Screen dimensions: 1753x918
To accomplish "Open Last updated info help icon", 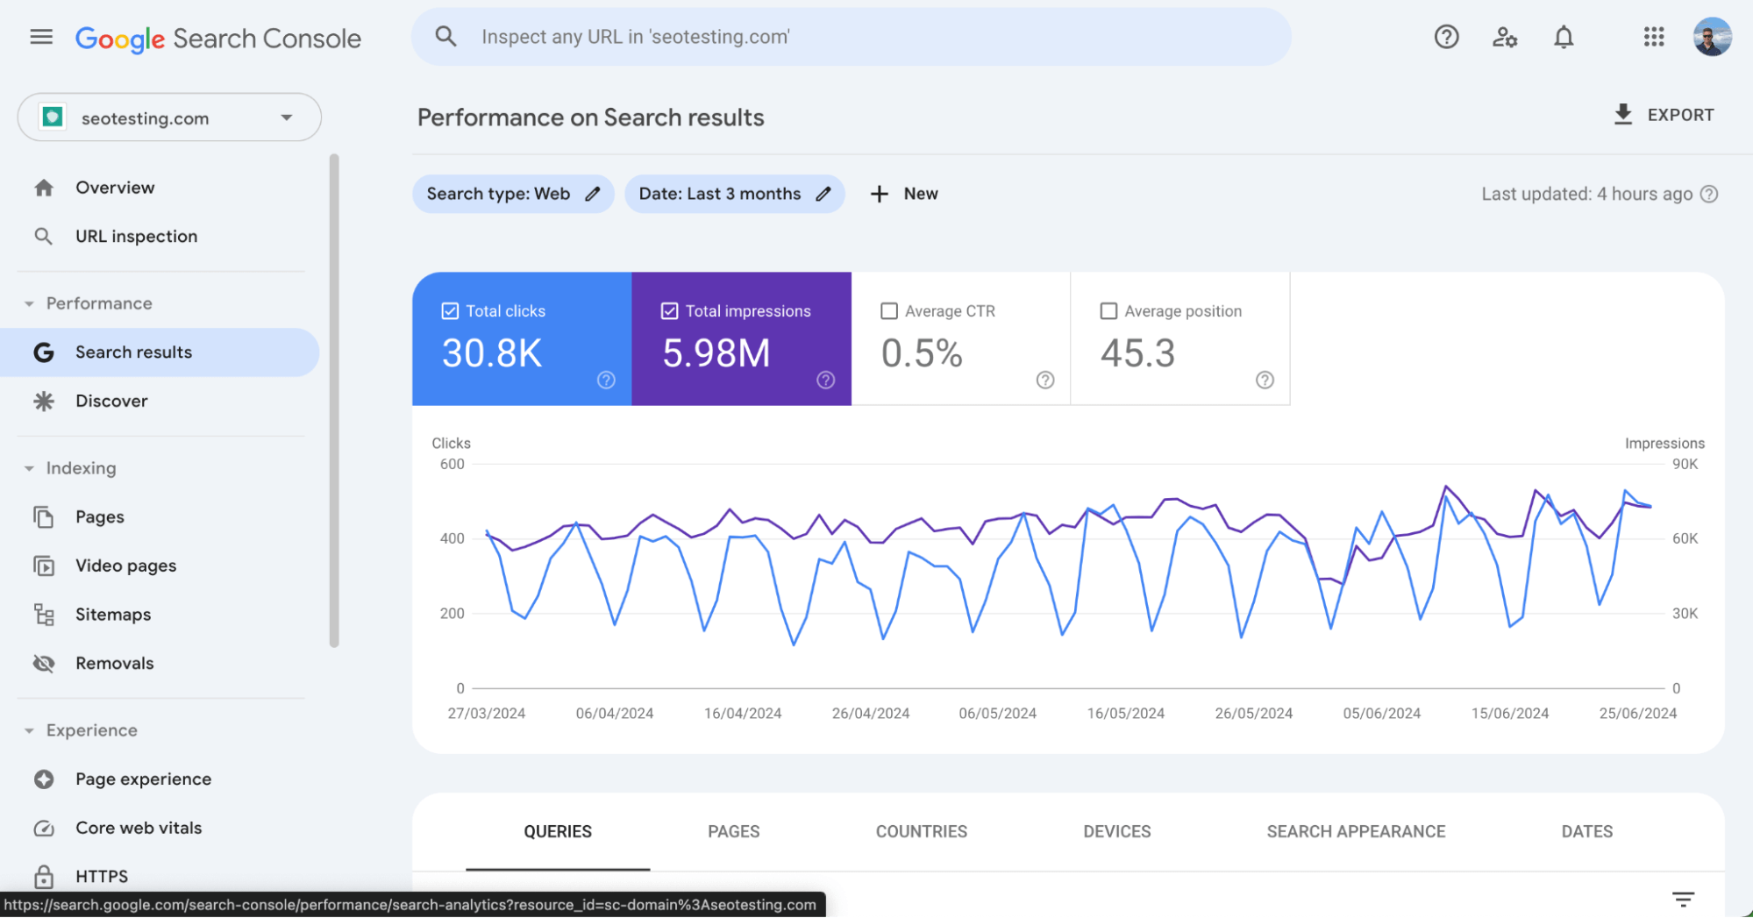I will (1709, 194).
